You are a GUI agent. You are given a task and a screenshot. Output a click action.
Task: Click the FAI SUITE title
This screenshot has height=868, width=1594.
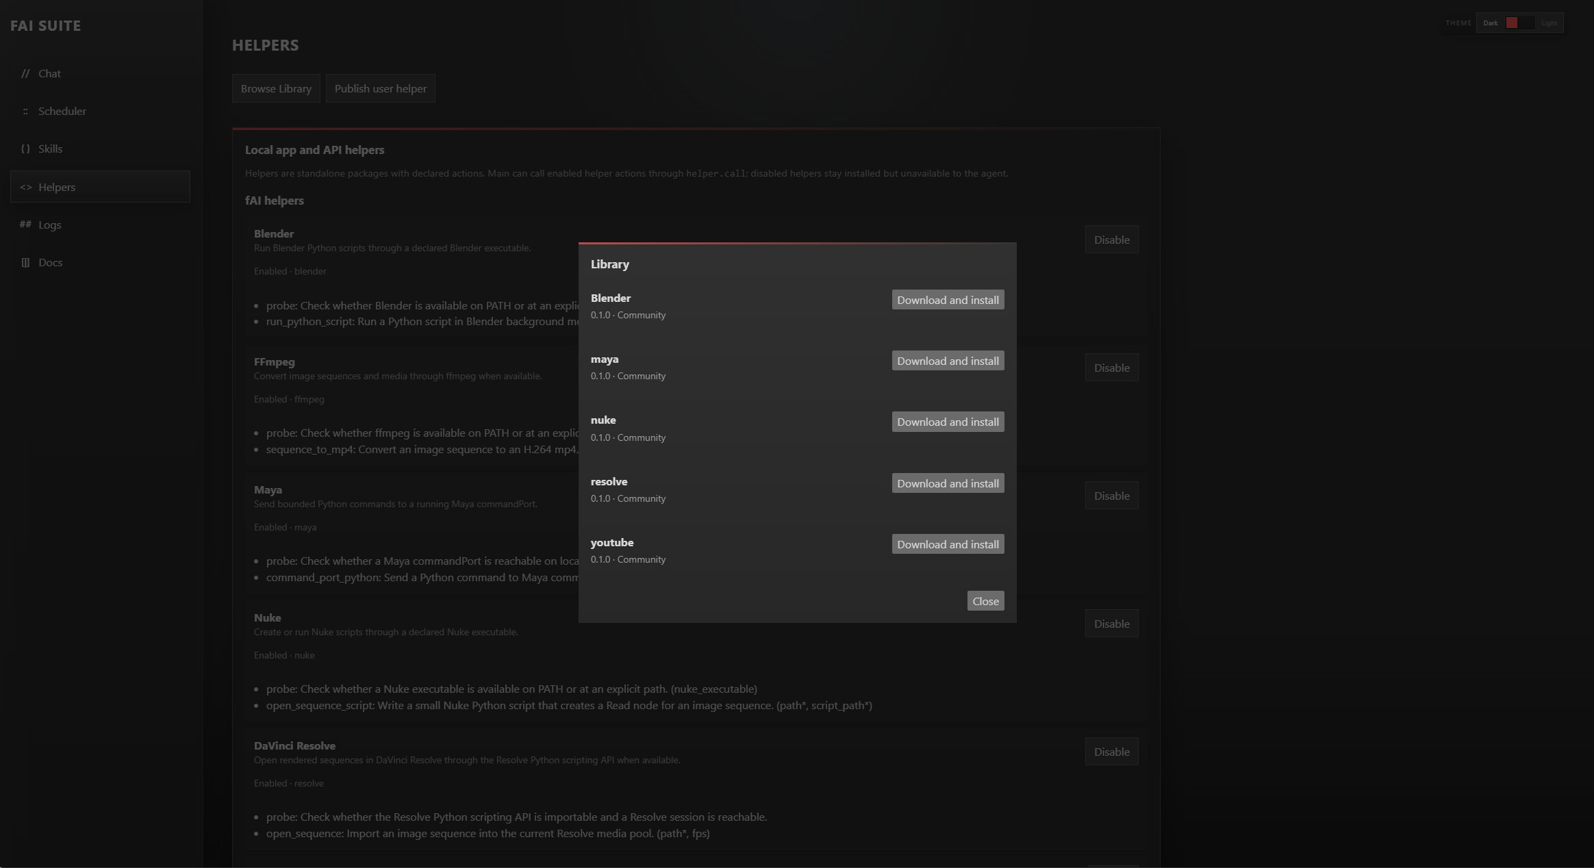(x=46, y=25)
